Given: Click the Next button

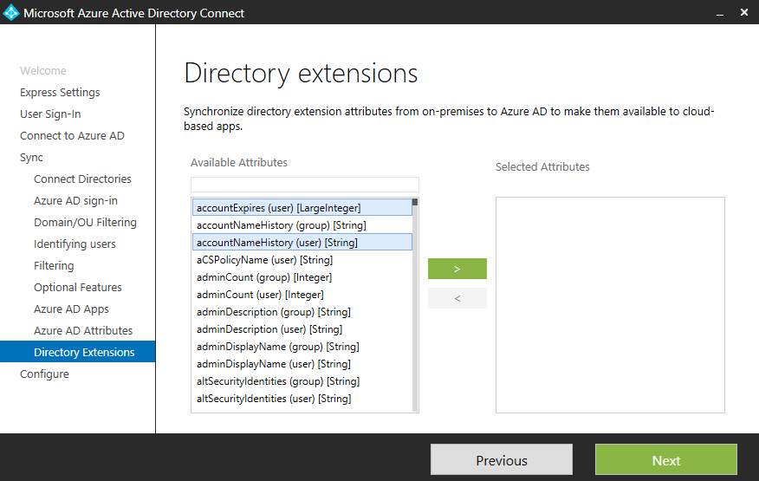Looking at the screenshot, I should click(x=665, y=460).
